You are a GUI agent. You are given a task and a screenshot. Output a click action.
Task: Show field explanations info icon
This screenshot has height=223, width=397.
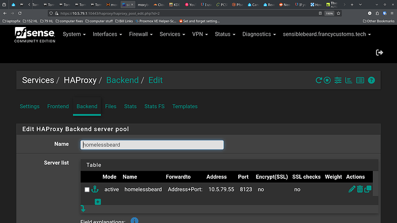pyautogui.click(x=135, y=221)
